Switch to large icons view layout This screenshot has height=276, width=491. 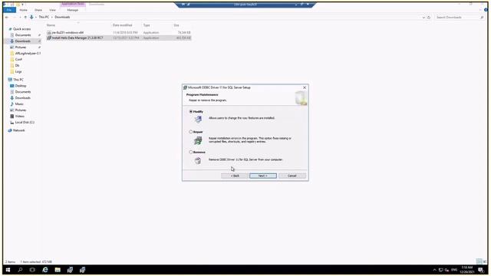point(484,261)
